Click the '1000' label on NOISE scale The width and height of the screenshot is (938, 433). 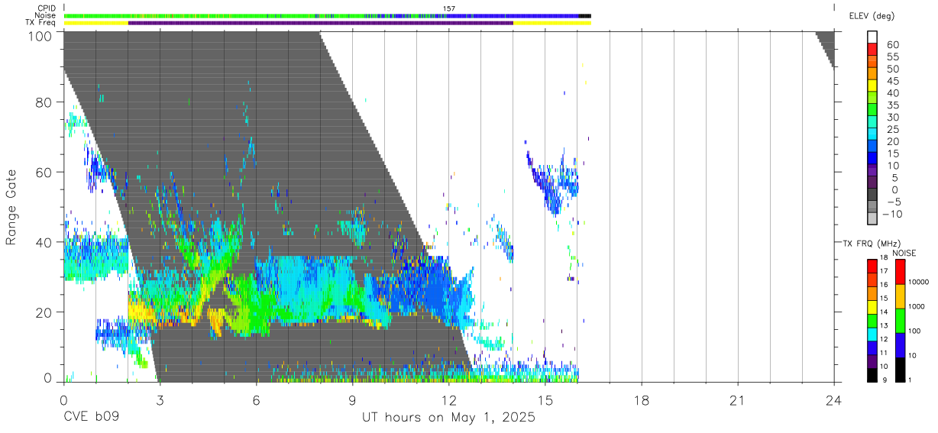pos(918,306)
